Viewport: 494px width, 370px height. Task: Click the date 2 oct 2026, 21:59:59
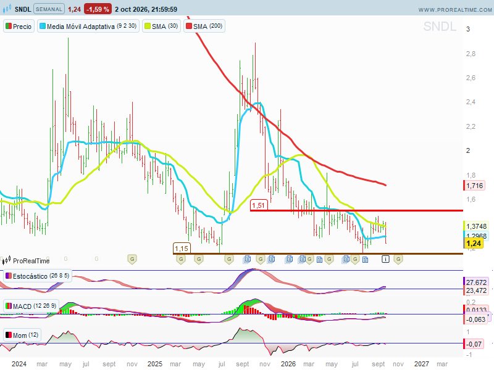coord(146,9)
